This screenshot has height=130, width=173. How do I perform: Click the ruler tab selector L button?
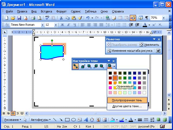point(5,32)
